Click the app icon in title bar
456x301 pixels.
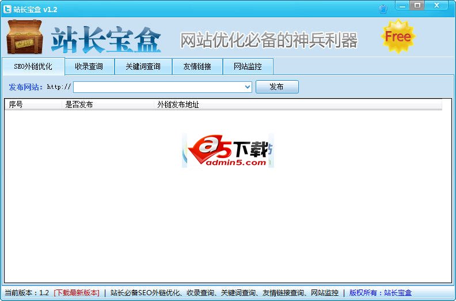[7, 9]
